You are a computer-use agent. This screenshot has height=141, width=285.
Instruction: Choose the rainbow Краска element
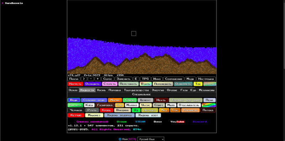[x=209, y=105]
